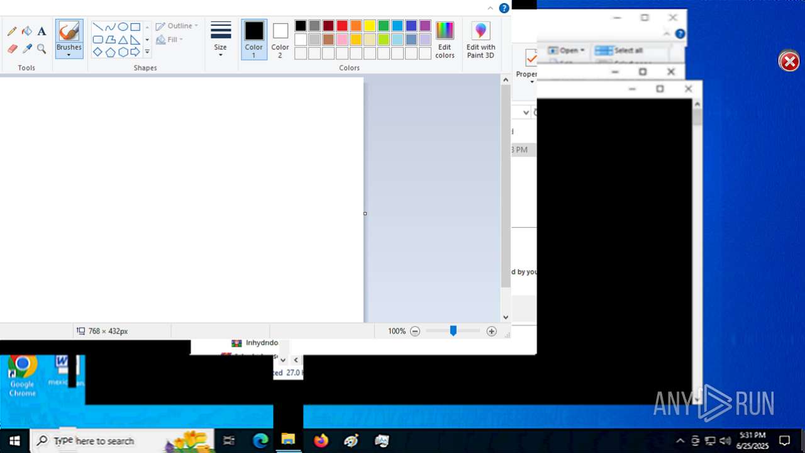Select the Eraser tool
Screen dimensions: 805x453
(x=12, y=48)
